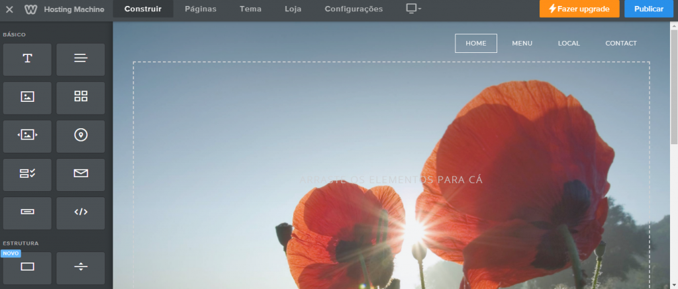
Task: Click the CONTACT site navigation link
Action: pyautogui.click(x=621, y=43)
